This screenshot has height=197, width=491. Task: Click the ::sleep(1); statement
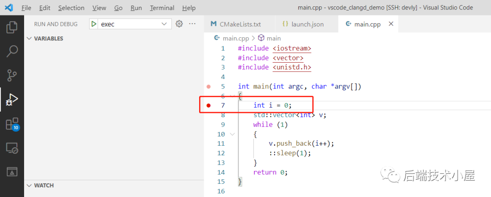coord(290,153)
